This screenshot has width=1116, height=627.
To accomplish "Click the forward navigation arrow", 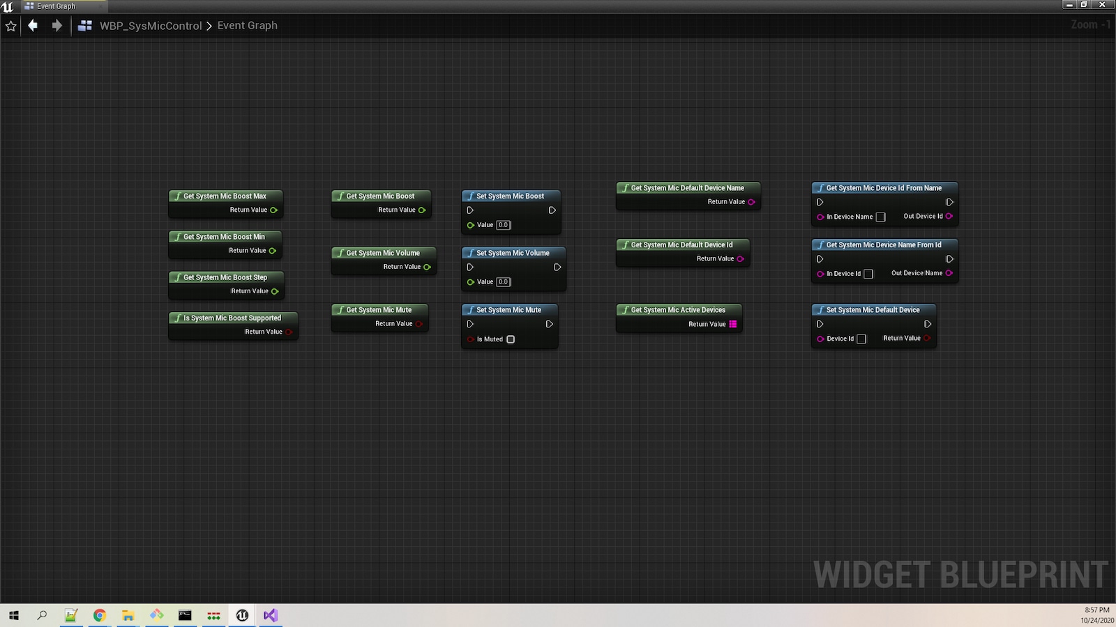I will 56,25.
